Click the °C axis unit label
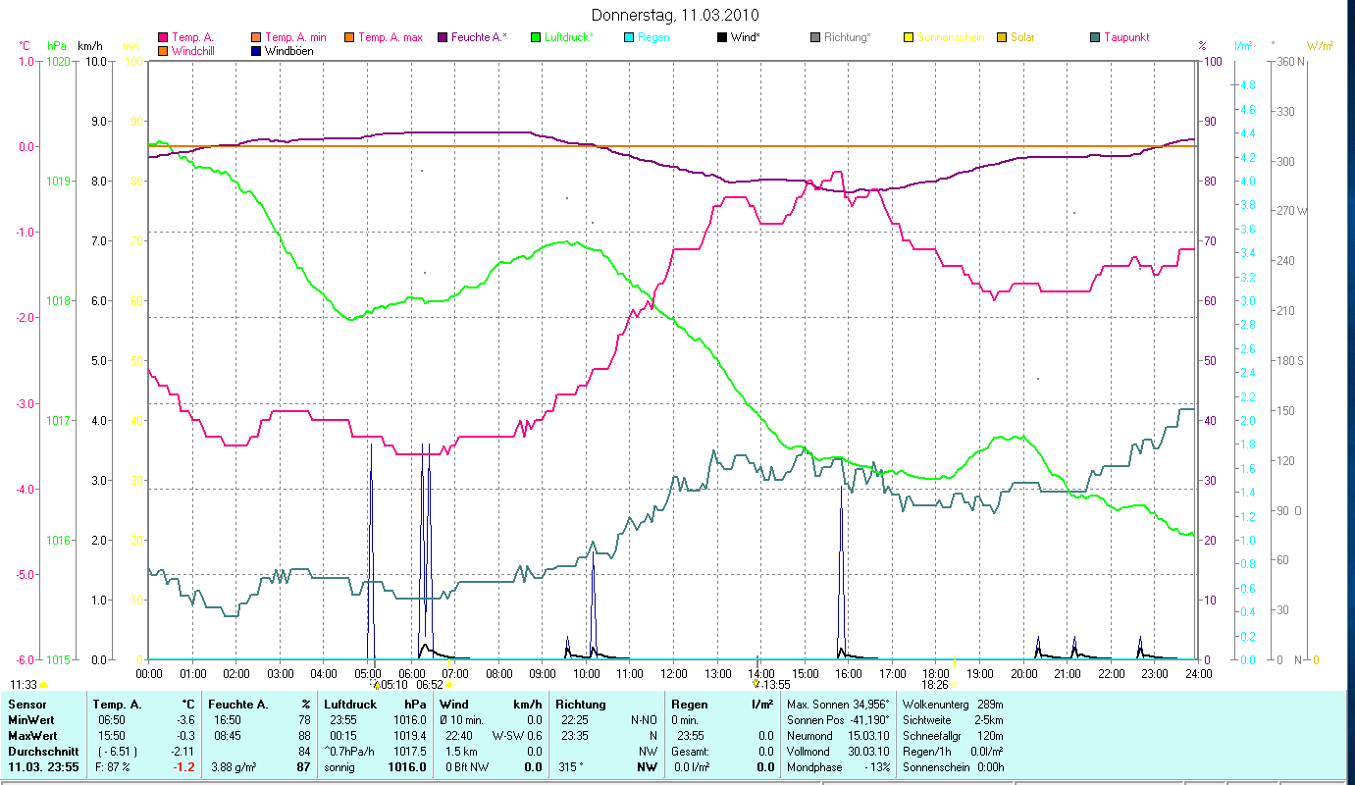 pos(25,46)
